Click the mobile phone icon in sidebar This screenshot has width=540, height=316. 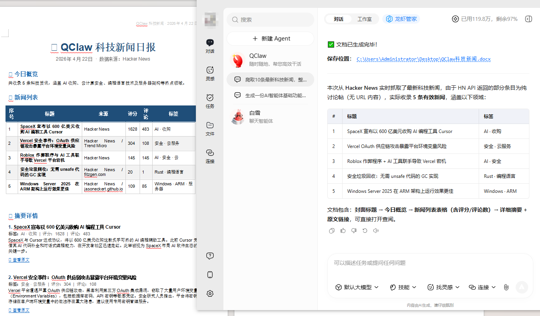pyautogui.click(x=210, y=275)
